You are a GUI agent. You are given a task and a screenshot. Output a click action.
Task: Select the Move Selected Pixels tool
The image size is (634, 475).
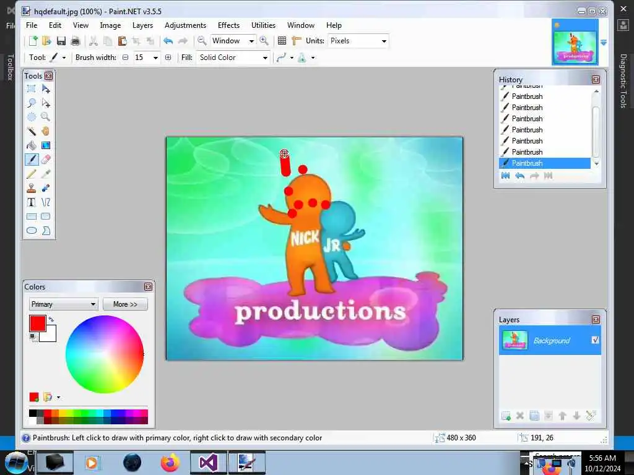click(46, 88)
